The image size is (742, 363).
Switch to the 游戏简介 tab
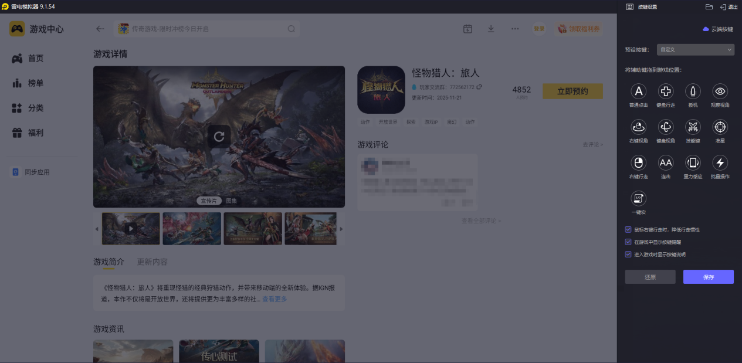pyautogui.click(x=109, y=262)
